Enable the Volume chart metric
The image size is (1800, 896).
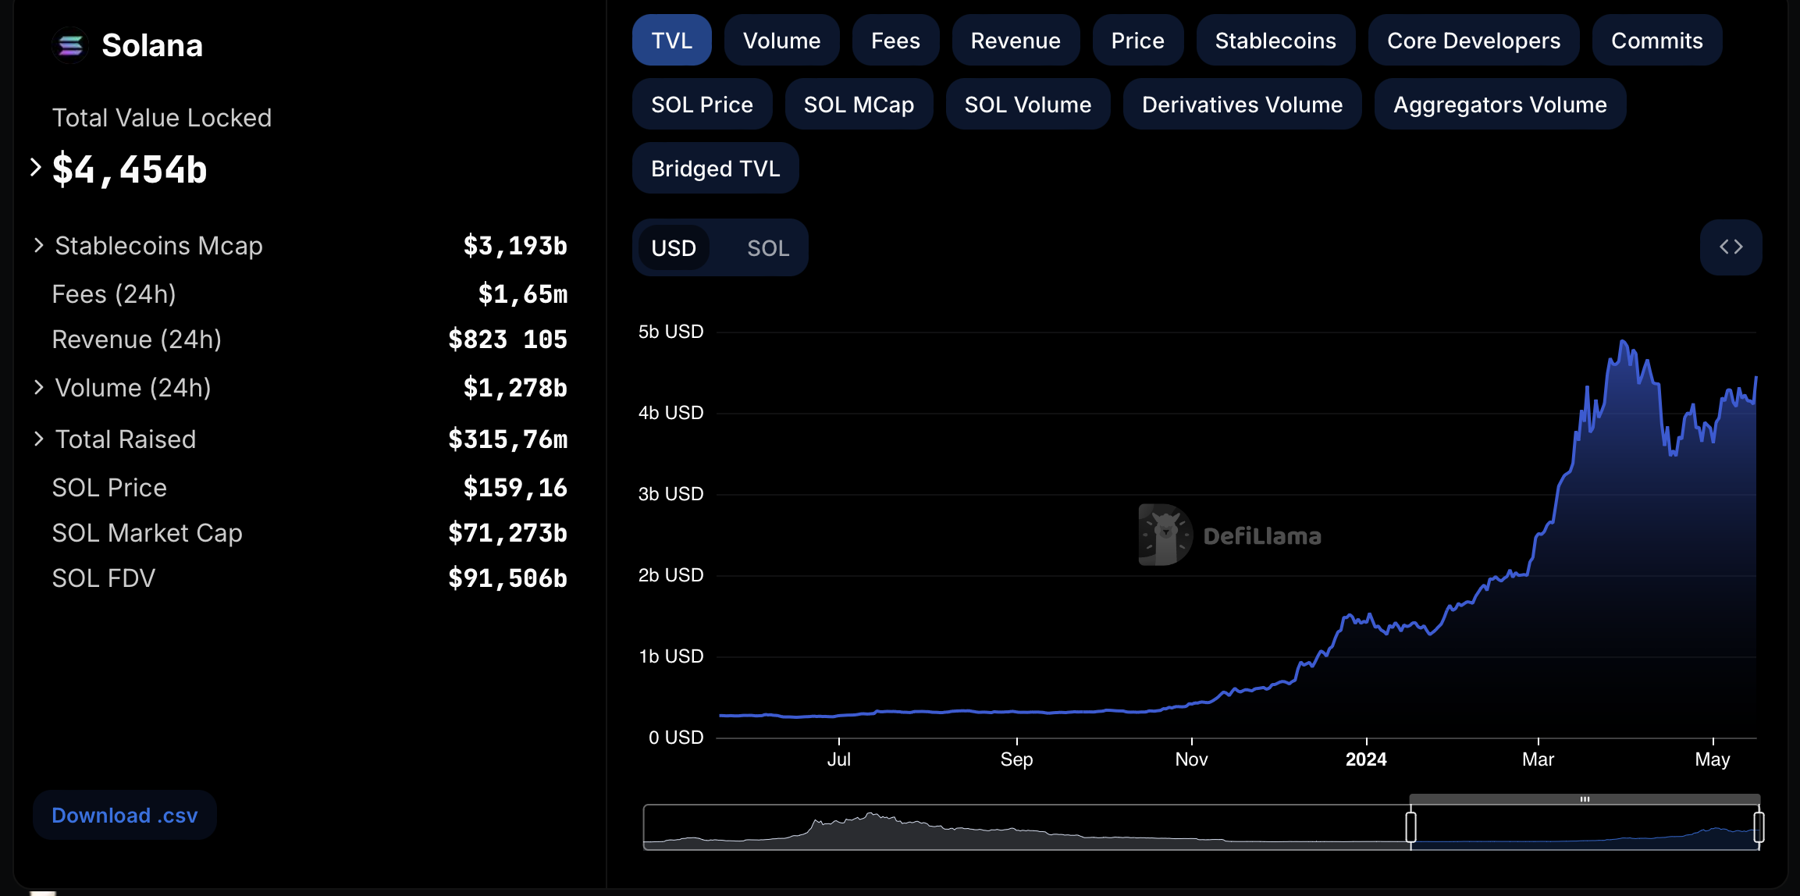[x=781, y=41]
